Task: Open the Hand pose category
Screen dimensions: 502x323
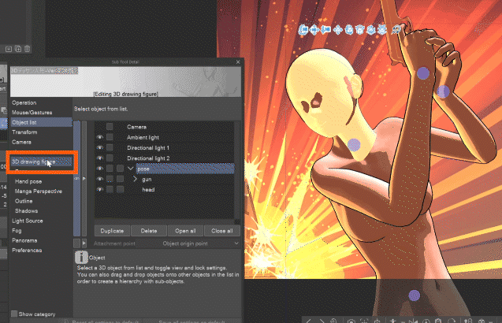Action: pos(28,181)
